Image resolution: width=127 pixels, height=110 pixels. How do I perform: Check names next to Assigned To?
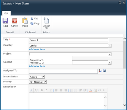click(x=100, y=71)
